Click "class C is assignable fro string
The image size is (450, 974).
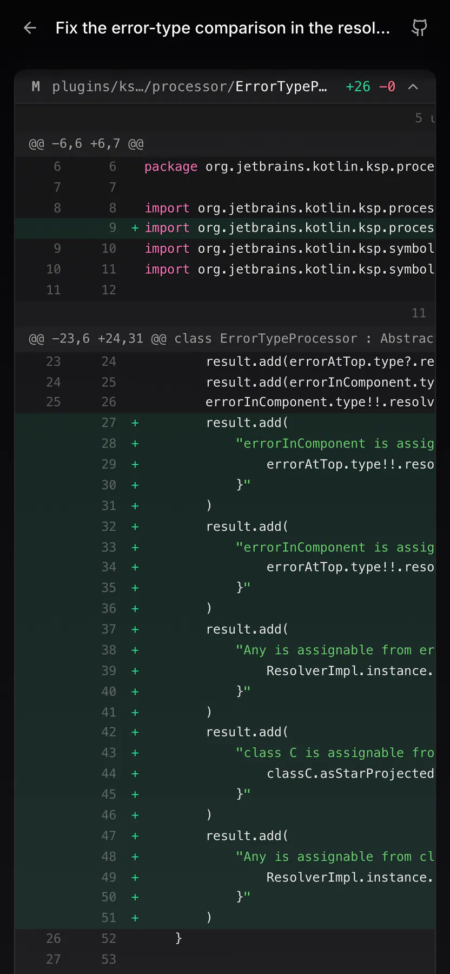click(335, 753)
